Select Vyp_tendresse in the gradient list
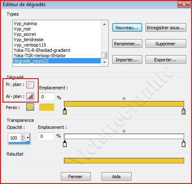 click(x=28, y=40)
